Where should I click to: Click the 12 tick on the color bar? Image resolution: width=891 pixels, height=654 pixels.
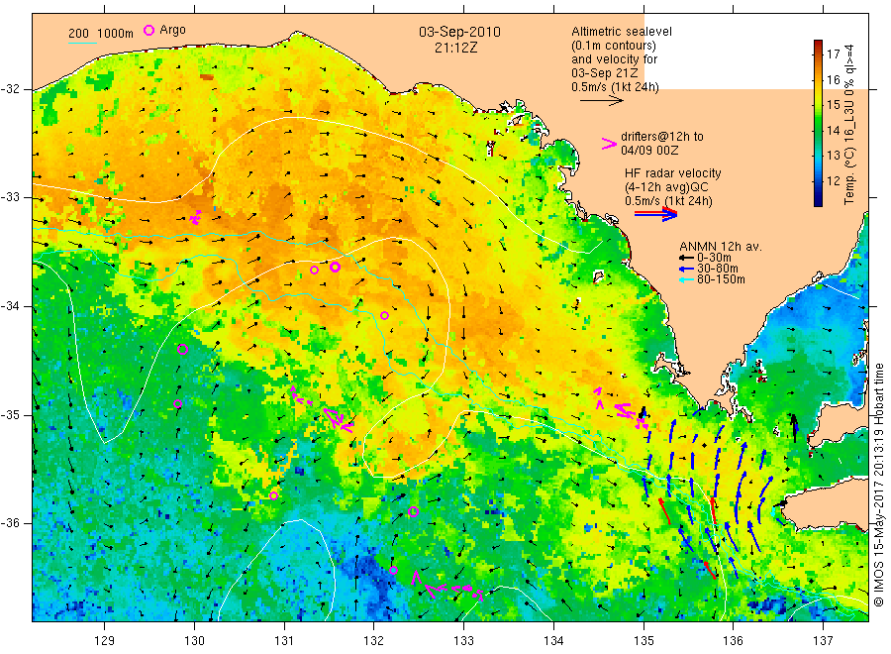[833, 181]
